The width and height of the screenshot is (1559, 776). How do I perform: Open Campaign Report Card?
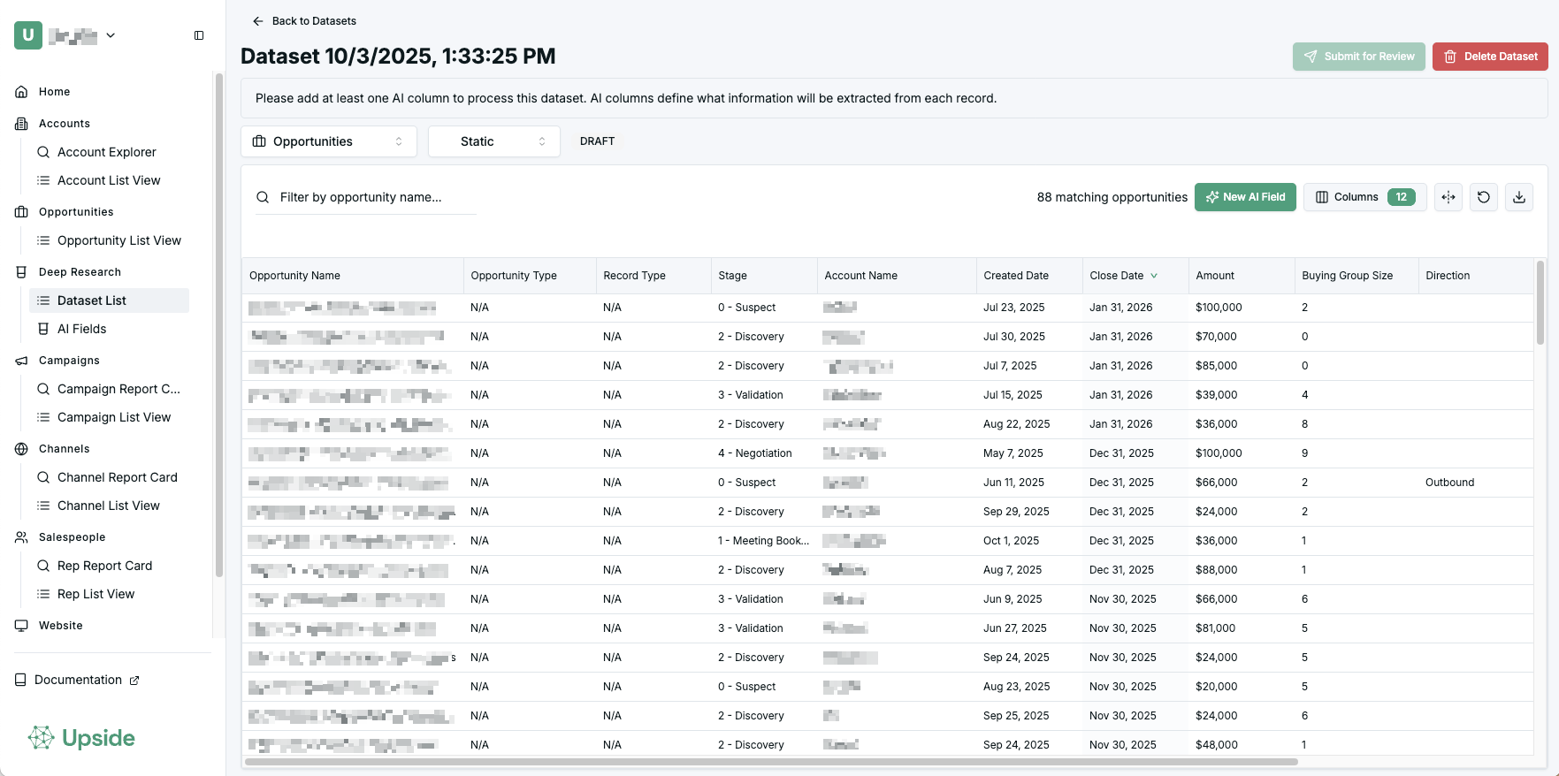click(118, 389)
